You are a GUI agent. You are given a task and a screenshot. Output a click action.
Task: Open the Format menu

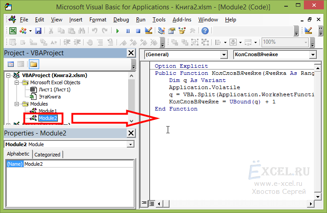pos(98,20)
